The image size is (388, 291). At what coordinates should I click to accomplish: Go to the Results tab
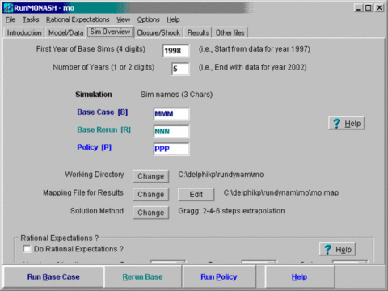tap(198, 32)
